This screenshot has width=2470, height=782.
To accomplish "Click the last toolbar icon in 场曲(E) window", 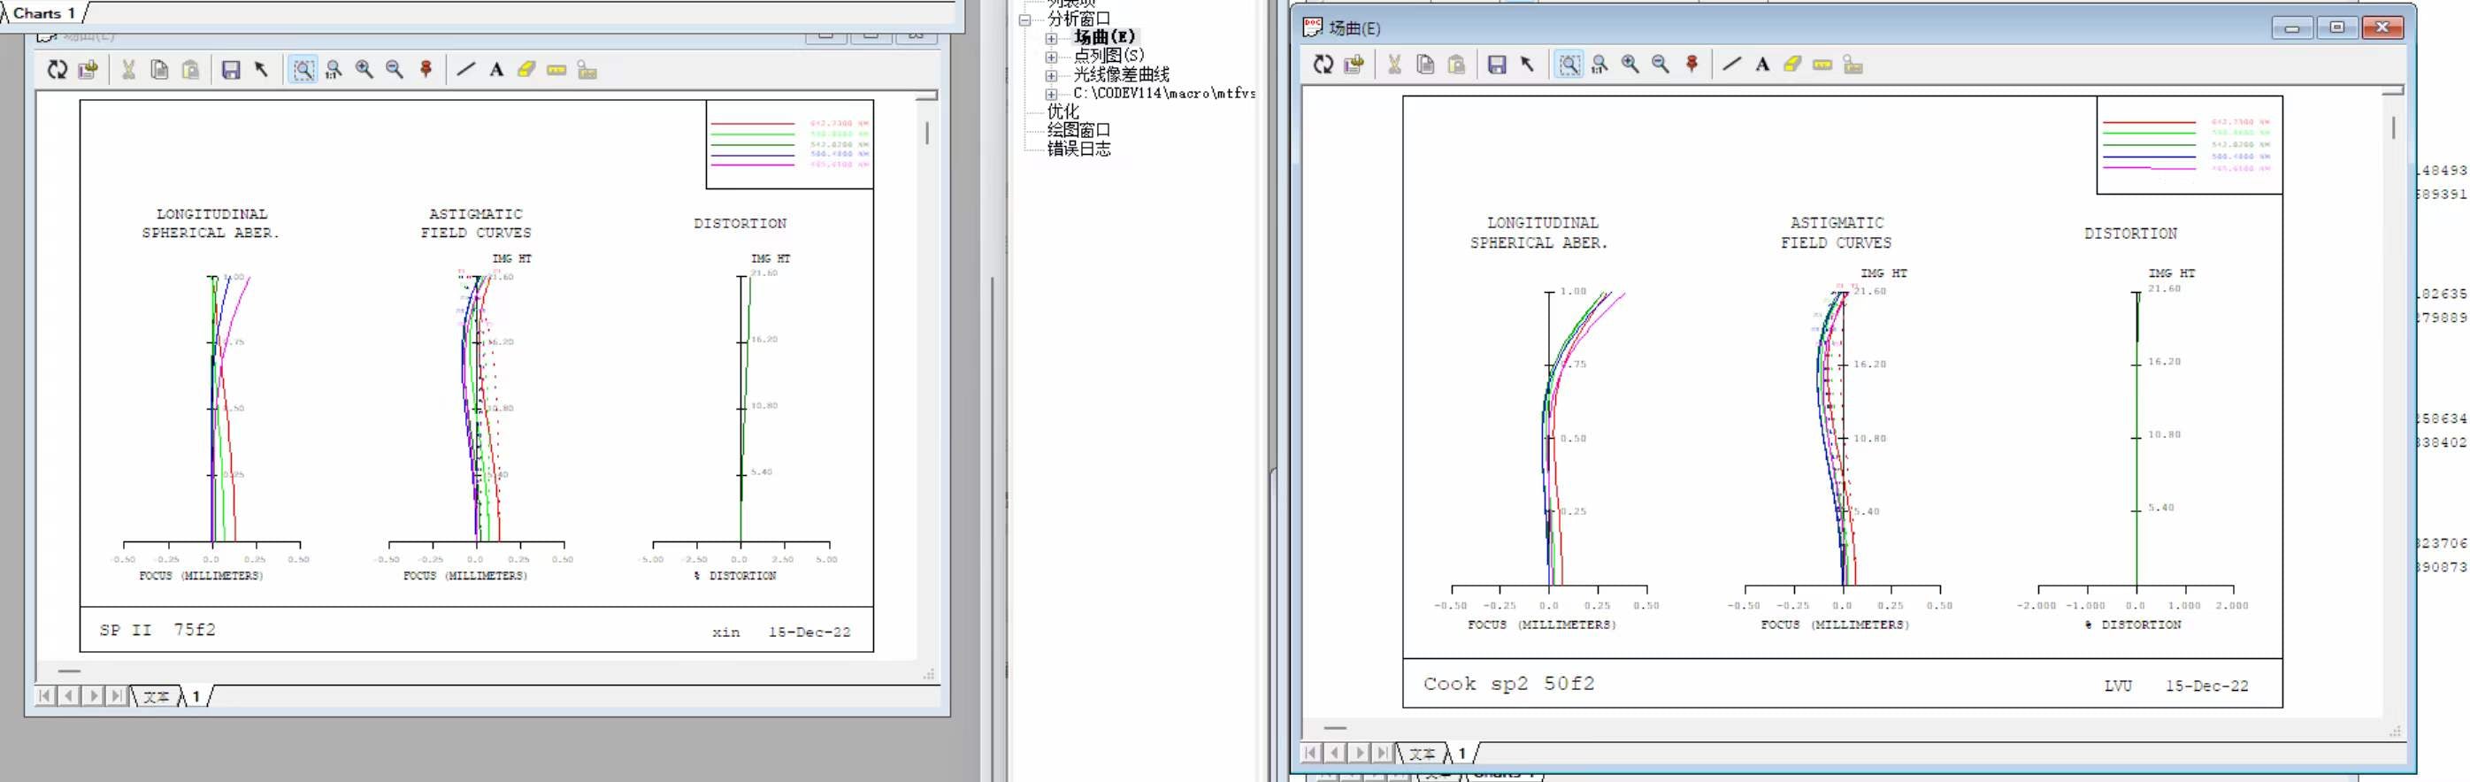I will click(1852, 65).
